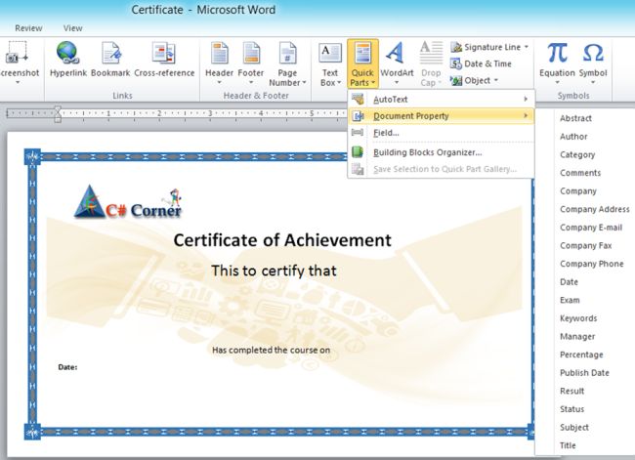The height and width of the screenshot is (460, 635).
Task: Select the Publish Date property
Action: tap(584, 373)
